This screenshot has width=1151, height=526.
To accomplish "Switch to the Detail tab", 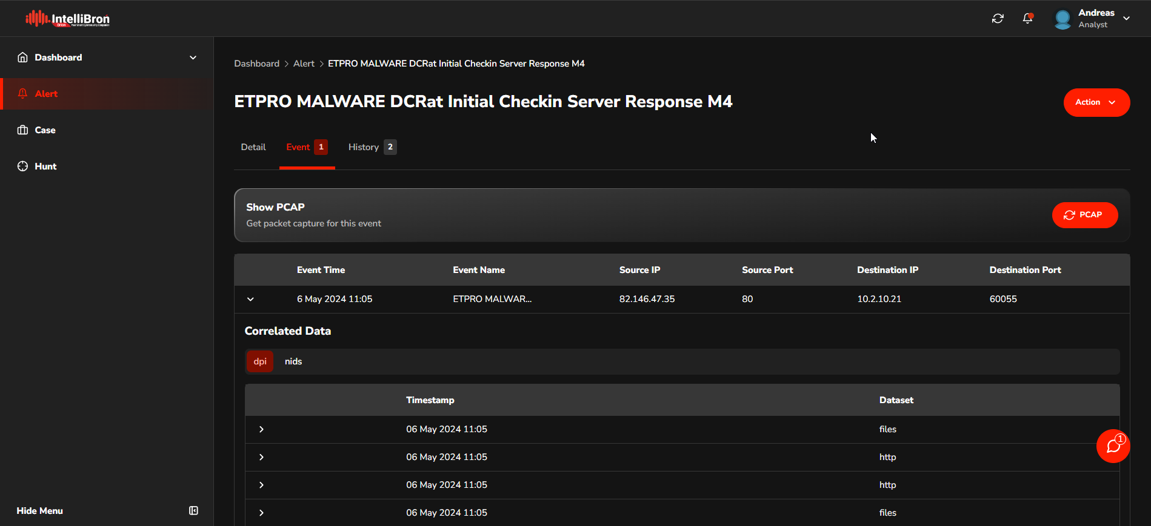I will point(253,147).
